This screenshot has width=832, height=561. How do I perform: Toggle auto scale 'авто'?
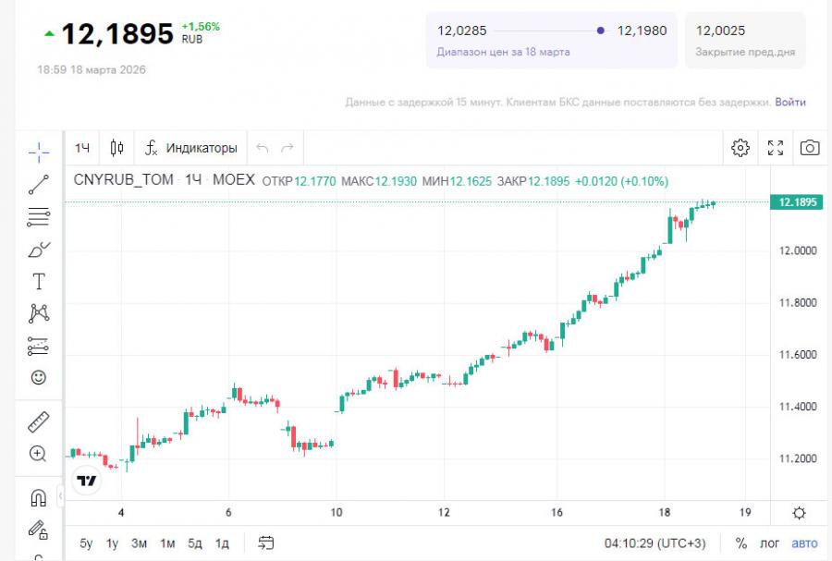click(x=804, y=543)
